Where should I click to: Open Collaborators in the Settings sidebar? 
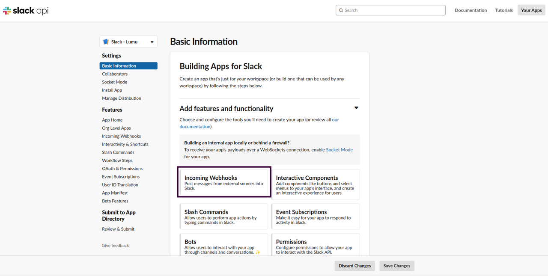(115, 74)
